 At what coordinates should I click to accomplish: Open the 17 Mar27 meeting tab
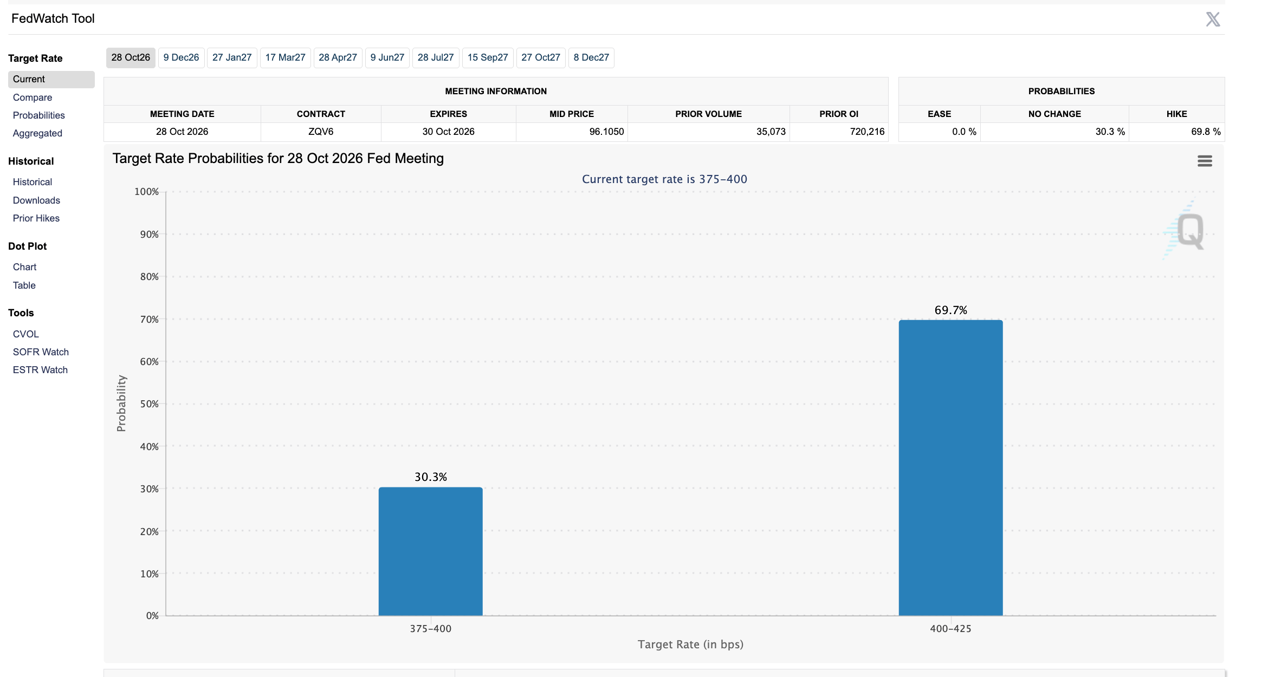pyautogui.click(x=285, y=57)
